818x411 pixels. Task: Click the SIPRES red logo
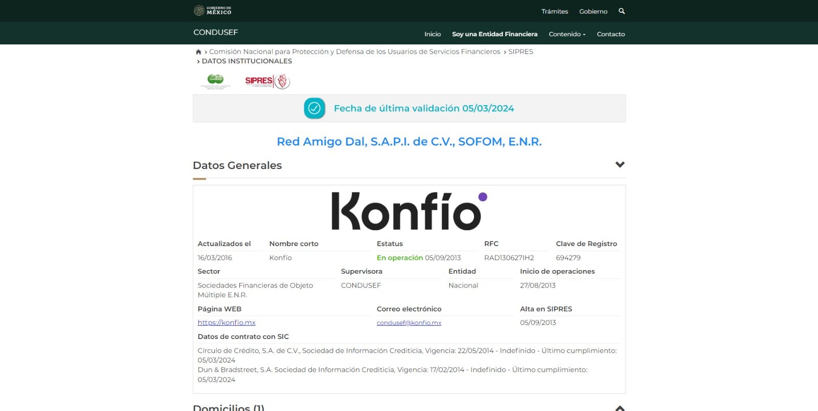click(267, 81)
